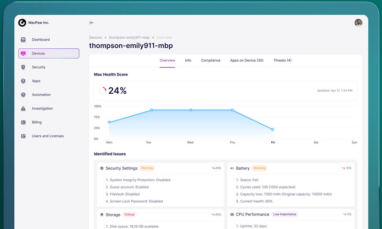Click the Storage 35% decrease indicator

216,215
